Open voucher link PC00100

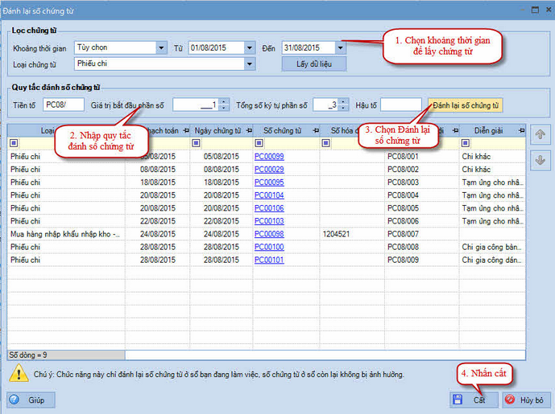pyautogui.click(x=269, y=247)
